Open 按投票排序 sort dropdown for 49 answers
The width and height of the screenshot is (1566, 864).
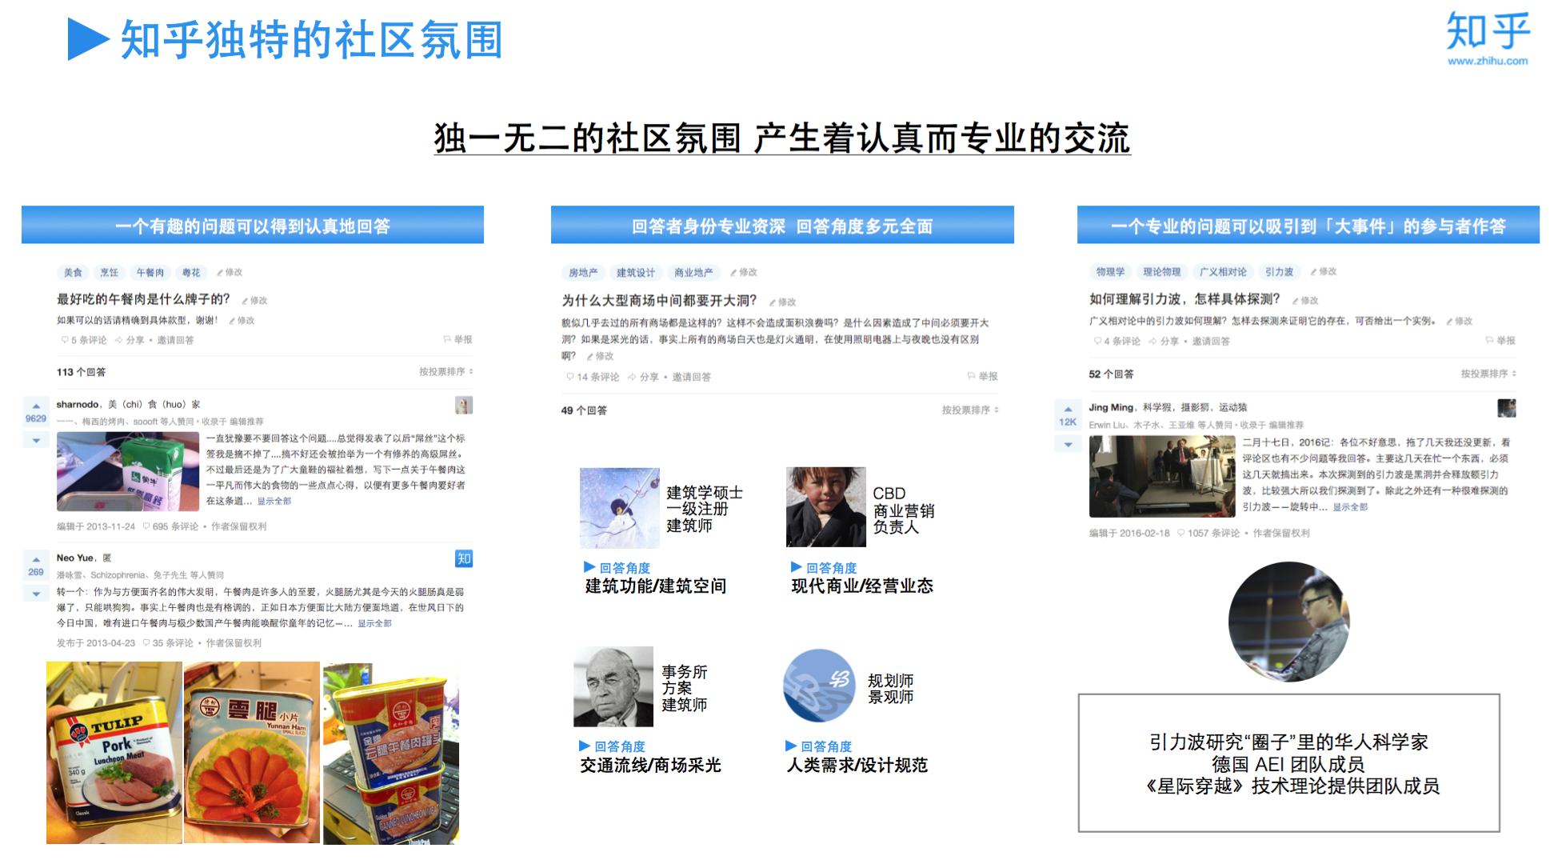(969, 410)
